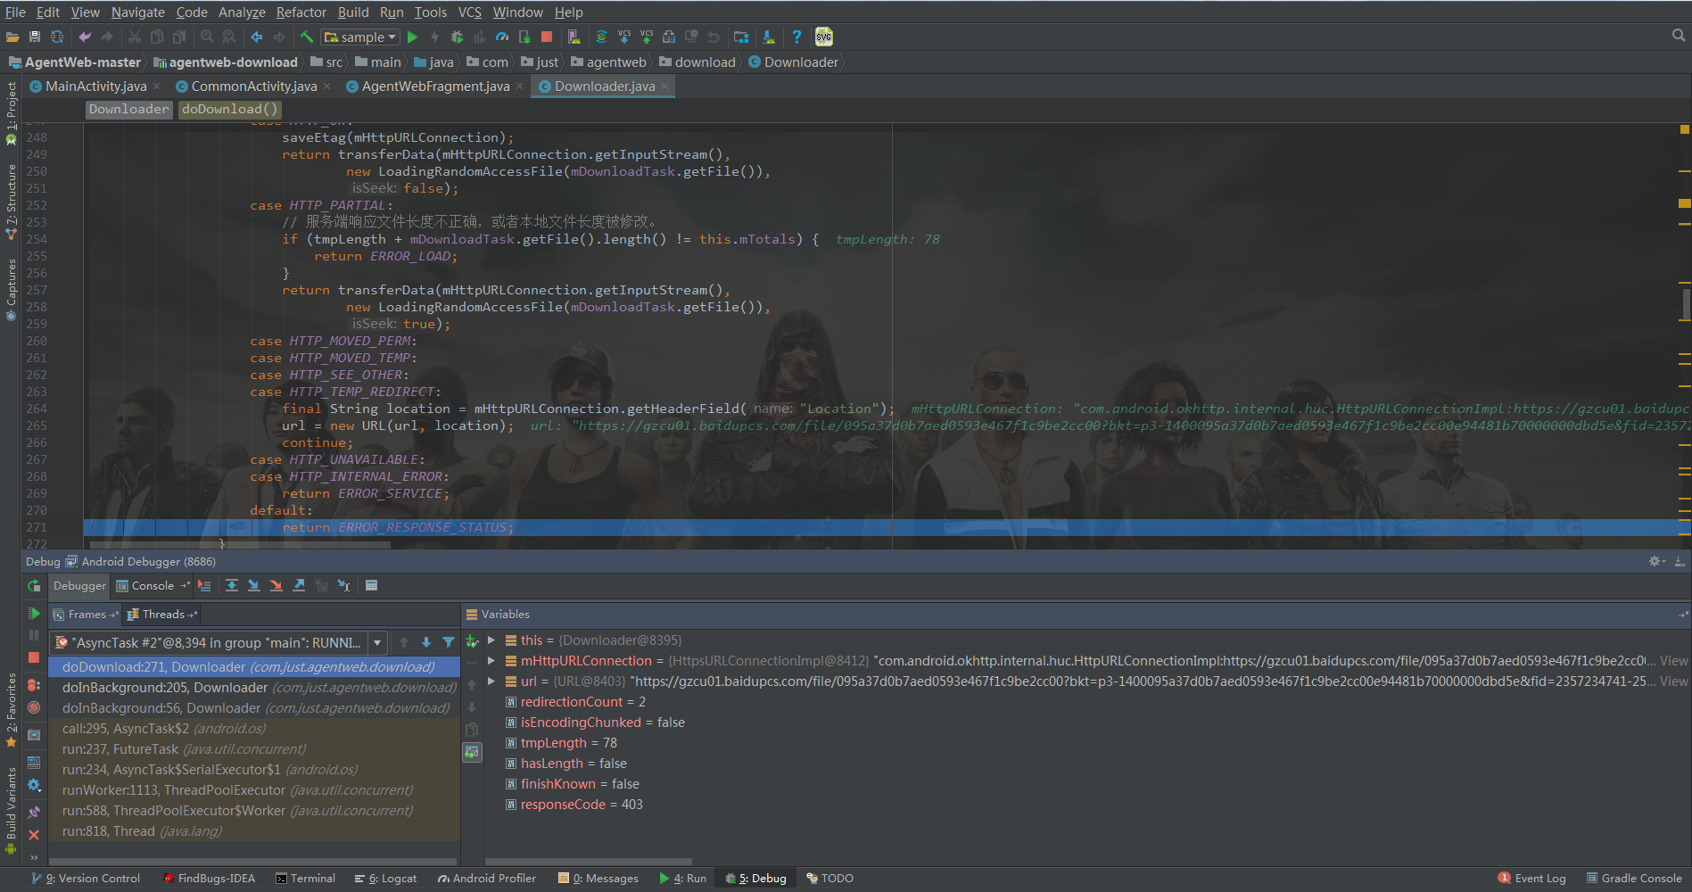
Task: Toggle the Project tool window stripe button
Action: [x=11, y=113]
